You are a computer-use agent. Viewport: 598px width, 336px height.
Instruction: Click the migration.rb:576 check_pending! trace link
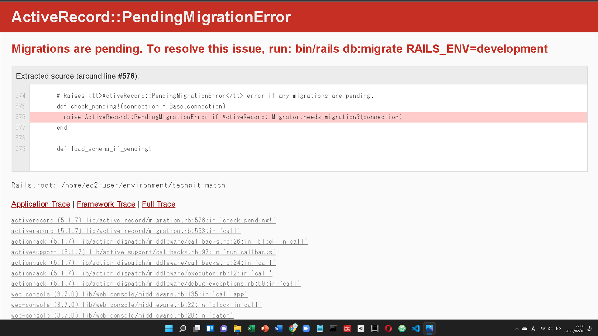click(x=143, y=220)
